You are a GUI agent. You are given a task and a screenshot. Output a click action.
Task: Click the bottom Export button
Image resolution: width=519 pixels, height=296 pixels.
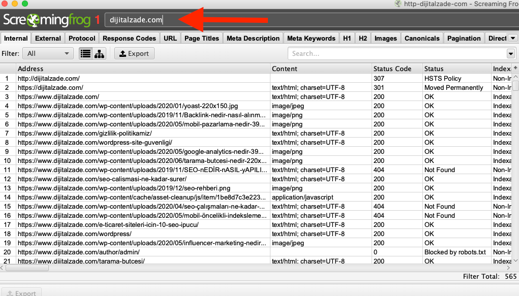pyautogui.click(x=21, y=292)
